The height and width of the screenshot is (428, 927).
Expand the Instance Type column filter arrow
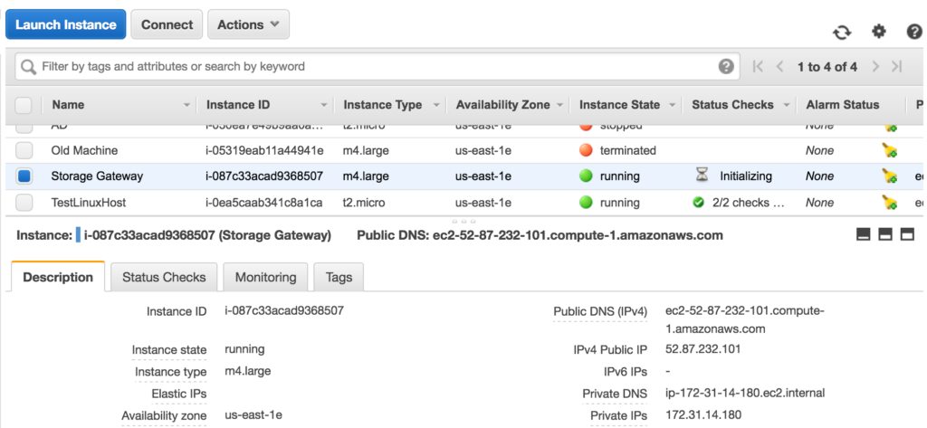(x=436, y=105)
